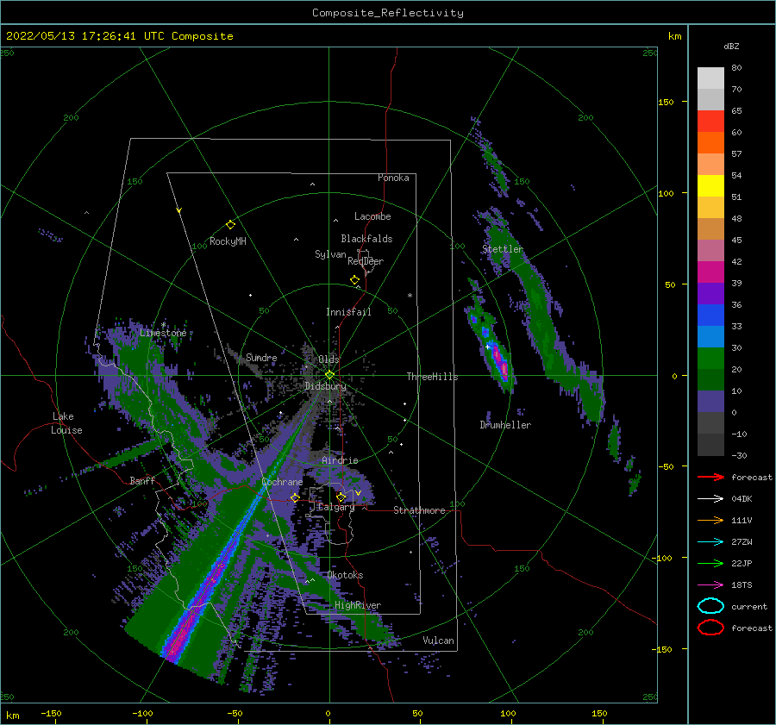Click the yellow radar site marker at Olds

329,375
